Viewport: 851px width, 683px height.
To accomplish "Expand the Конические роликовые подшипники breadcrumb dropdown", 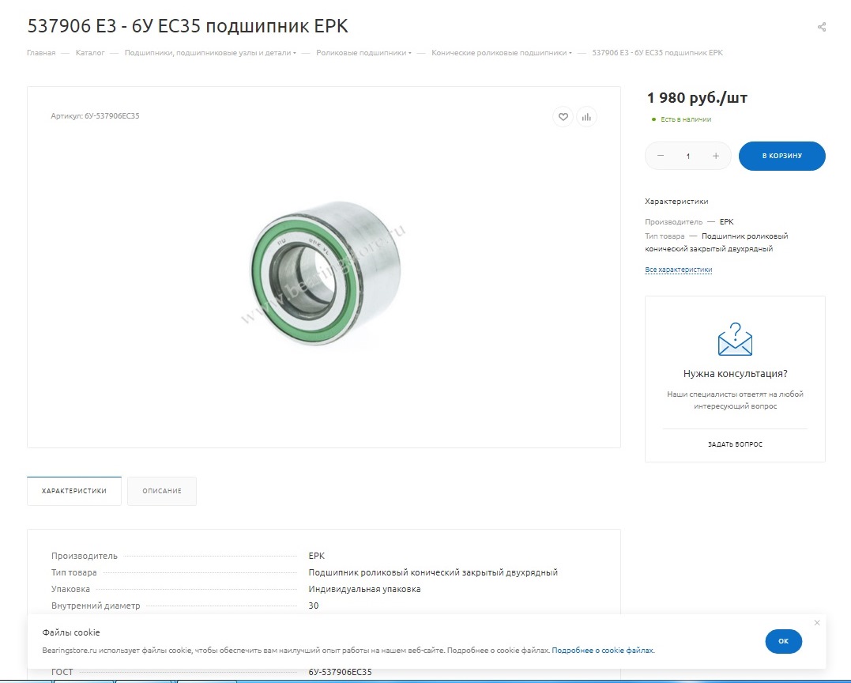I will point(570,54).
